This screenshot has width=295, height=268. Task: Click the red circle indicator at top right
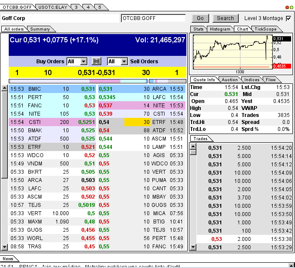(x=287, y=7)
